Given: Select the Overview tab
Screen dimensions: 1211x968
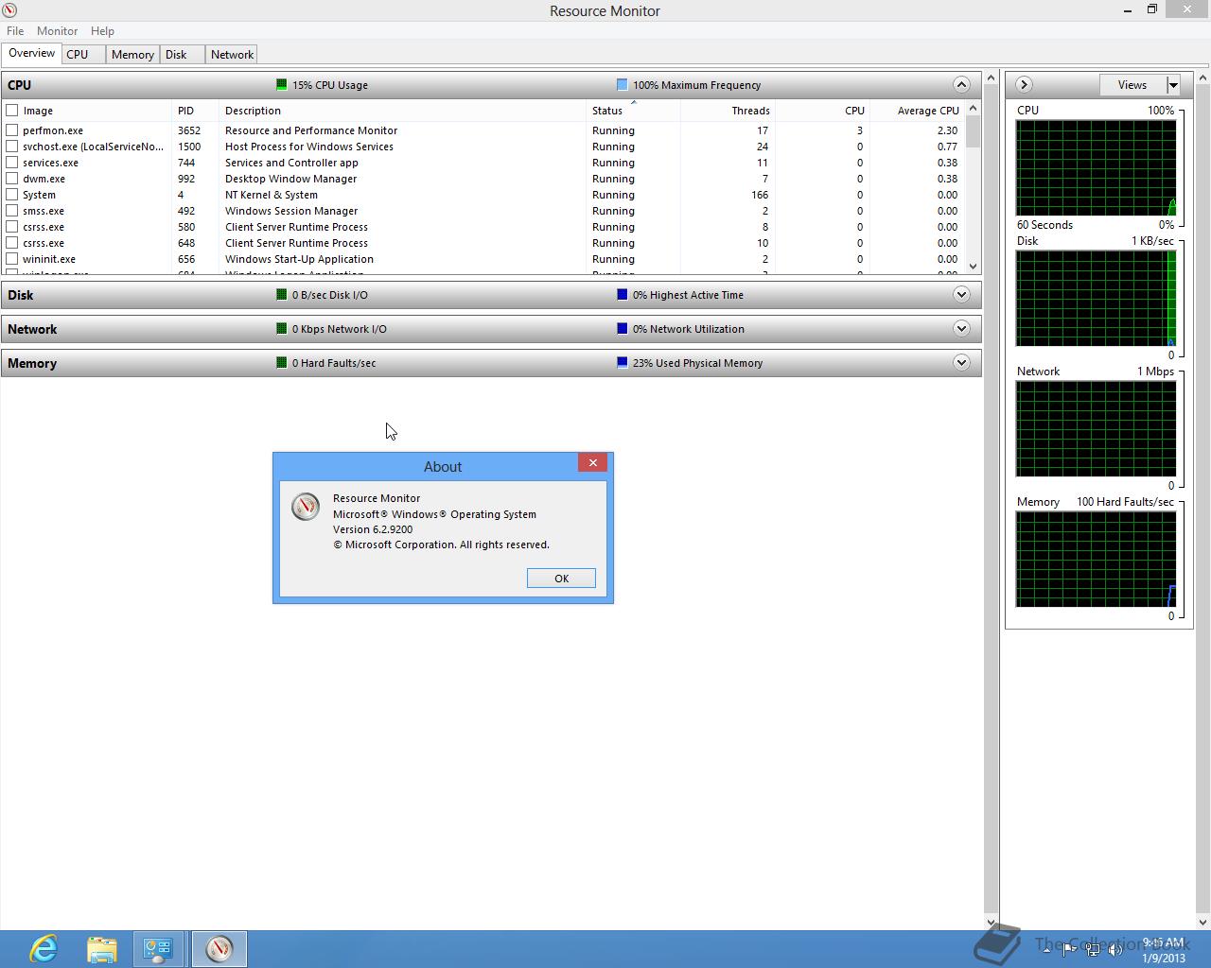Looking at the screenshot, I should (31, 53).
